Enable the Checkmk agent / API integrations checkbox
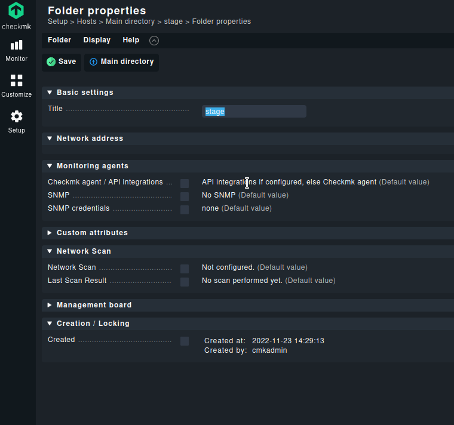The width and height of the screenshot is (454, 425). pos(185,183)
